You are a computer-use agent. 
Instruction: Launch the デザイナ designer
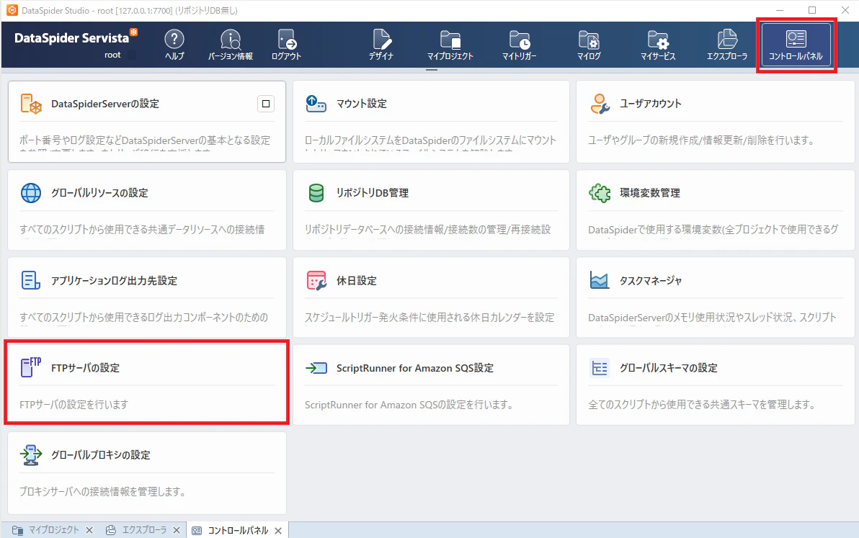381,45
